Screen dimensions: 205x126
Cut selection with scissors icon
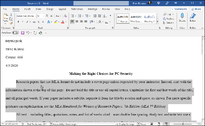(x=11, y=15)
